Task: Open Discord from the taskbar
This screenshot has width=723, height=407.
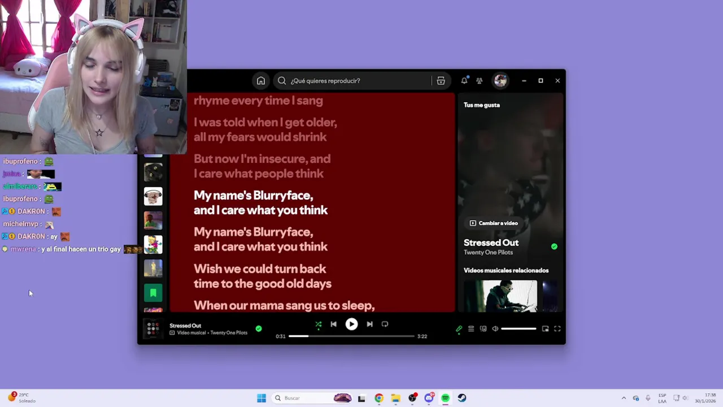Action: point(429,398)
